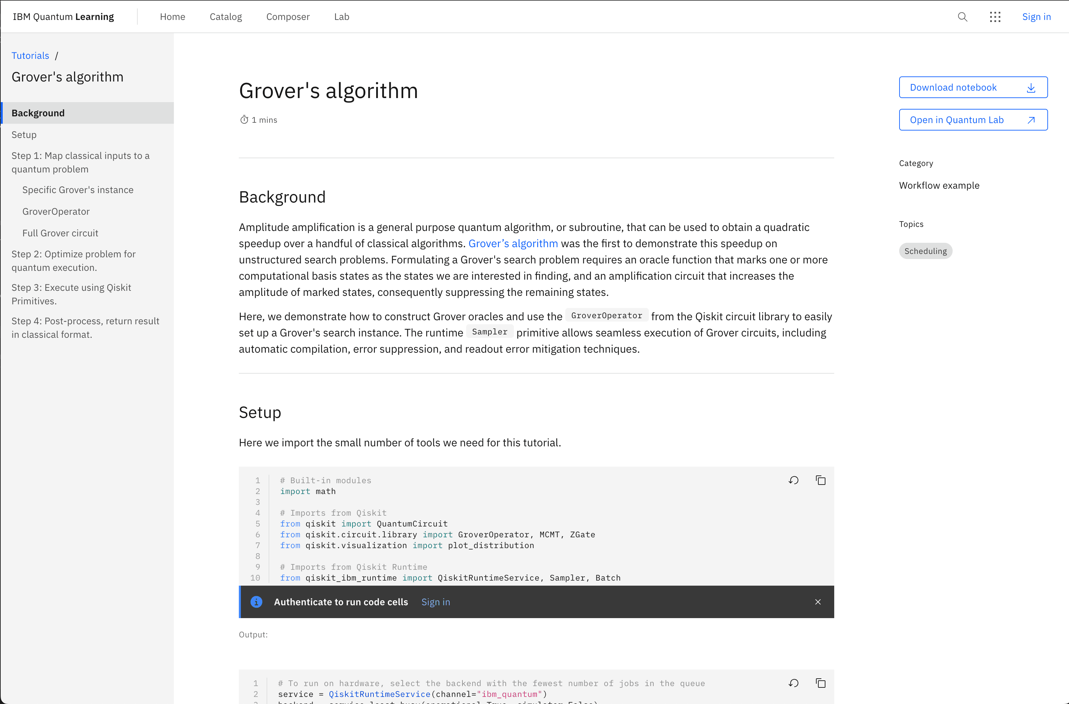Expand the Specific Grover's instance item
The height and width of the screenshot is (704, 1069).
pos(78,190)
